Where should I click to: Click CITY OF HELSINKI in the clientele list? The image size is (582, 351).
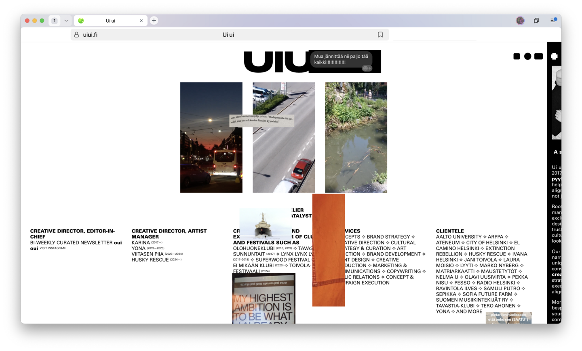click(x=487, y=243)
